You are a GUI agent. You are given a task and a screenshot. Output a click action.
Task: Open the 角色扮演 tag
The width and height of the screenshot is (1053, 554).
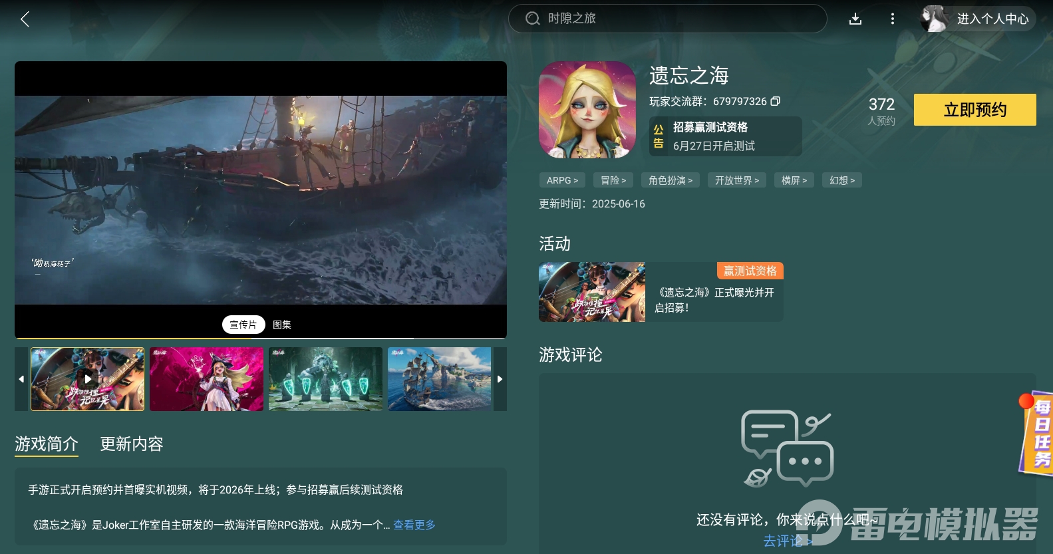click(x=671, y=180)
